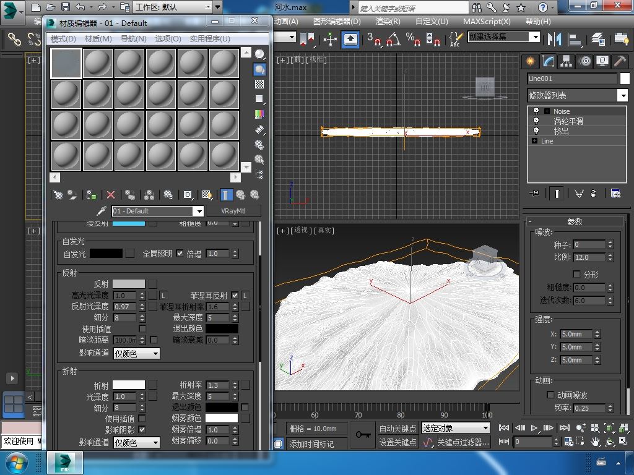Open the Hierarchy tab in command panel
This screenshot has width=634, height=475.
pos(566,61)
